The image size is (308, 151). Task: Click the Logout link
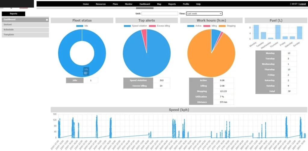302,4
